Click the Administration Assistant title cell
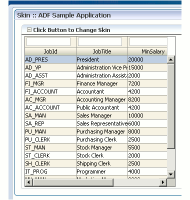The width and height of the screenshot is (190, 200). click(x=102, y=75)
